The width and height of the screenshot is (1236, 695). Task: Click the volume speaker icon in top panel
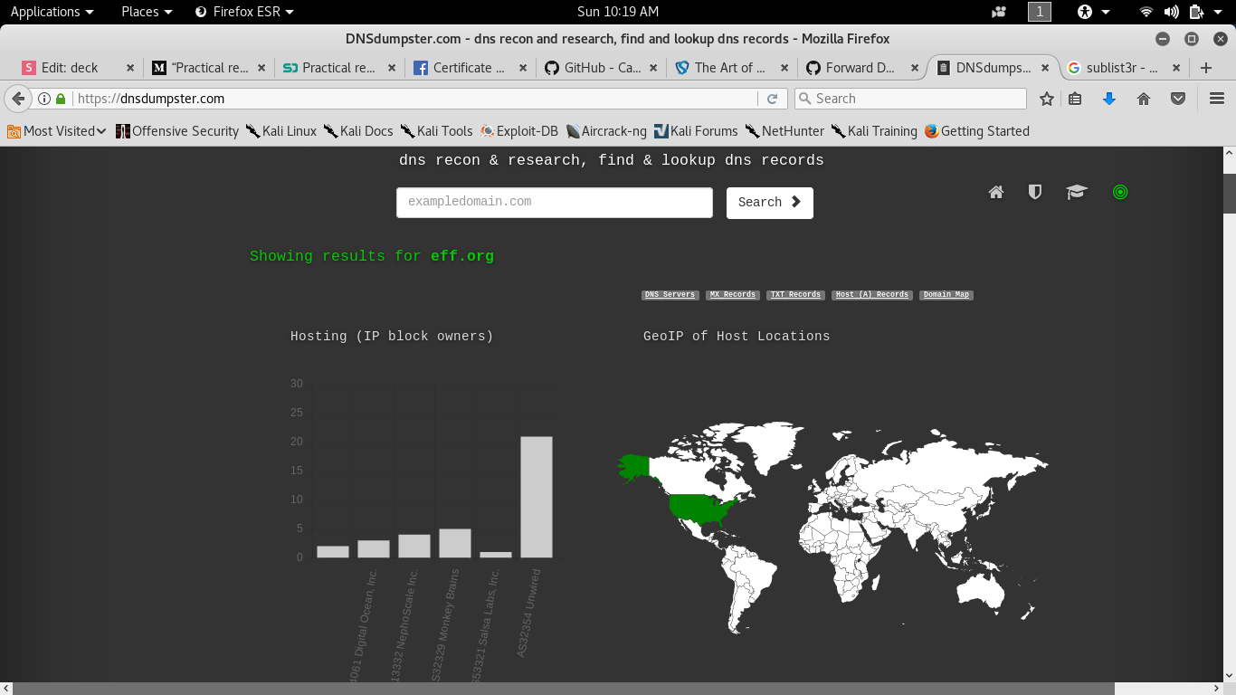[x=1171, y=12]
